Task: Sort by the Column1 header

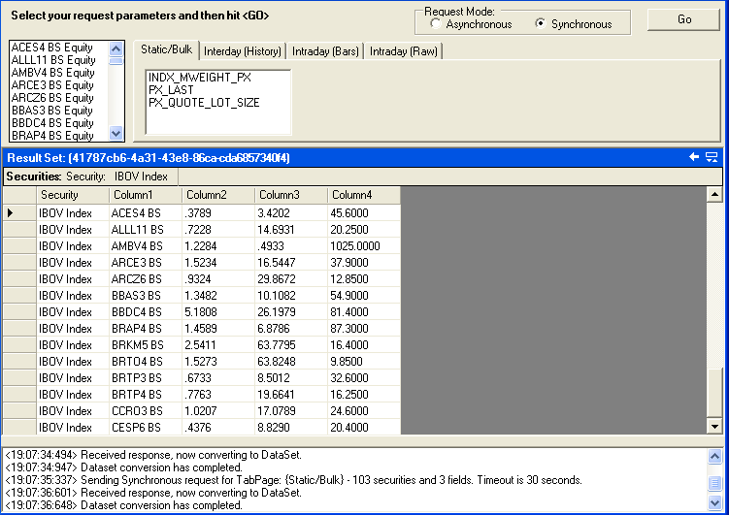Action: (x=146, y=195)
